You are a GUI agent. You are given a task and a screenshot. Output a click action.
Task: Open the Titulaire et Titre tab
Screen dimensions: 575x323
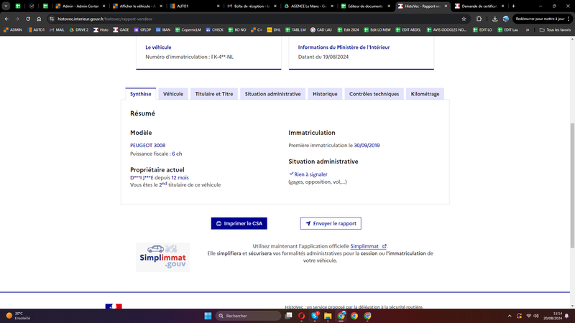click(x=214, y=94)
